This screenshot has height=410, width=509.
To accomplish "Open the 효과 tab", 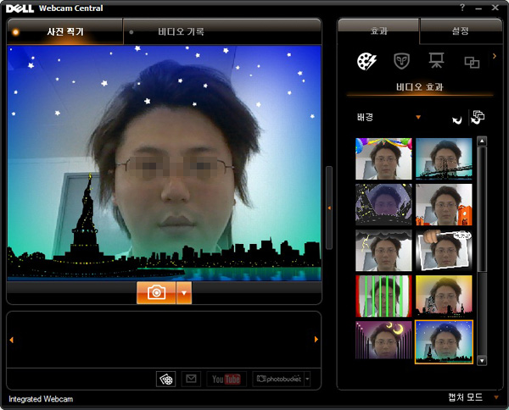I will 378,31.
